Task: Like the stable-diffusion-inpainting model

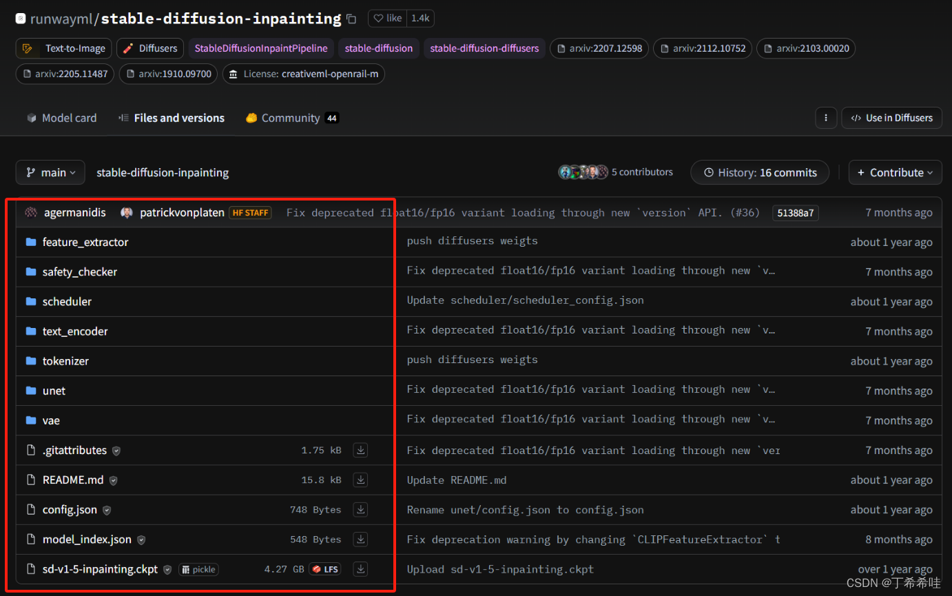Action: pos(388,19)
